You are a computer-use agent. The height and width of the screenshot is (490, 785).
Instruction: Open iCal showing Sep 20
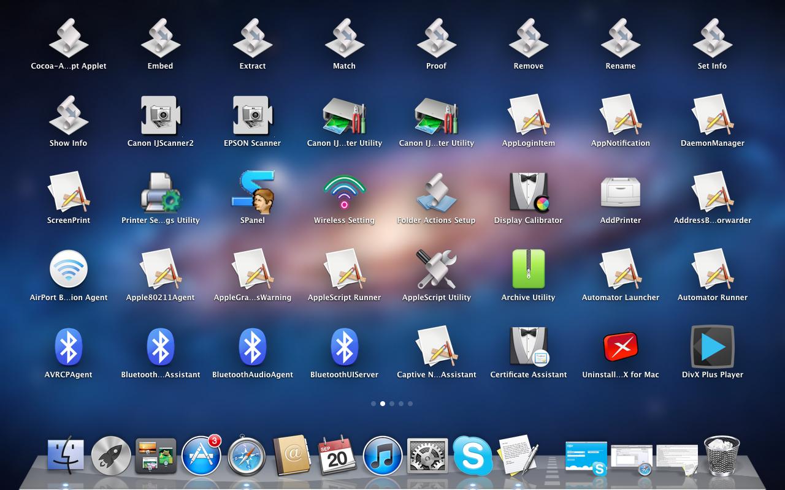pyautogui.click(x=337, y=455)
